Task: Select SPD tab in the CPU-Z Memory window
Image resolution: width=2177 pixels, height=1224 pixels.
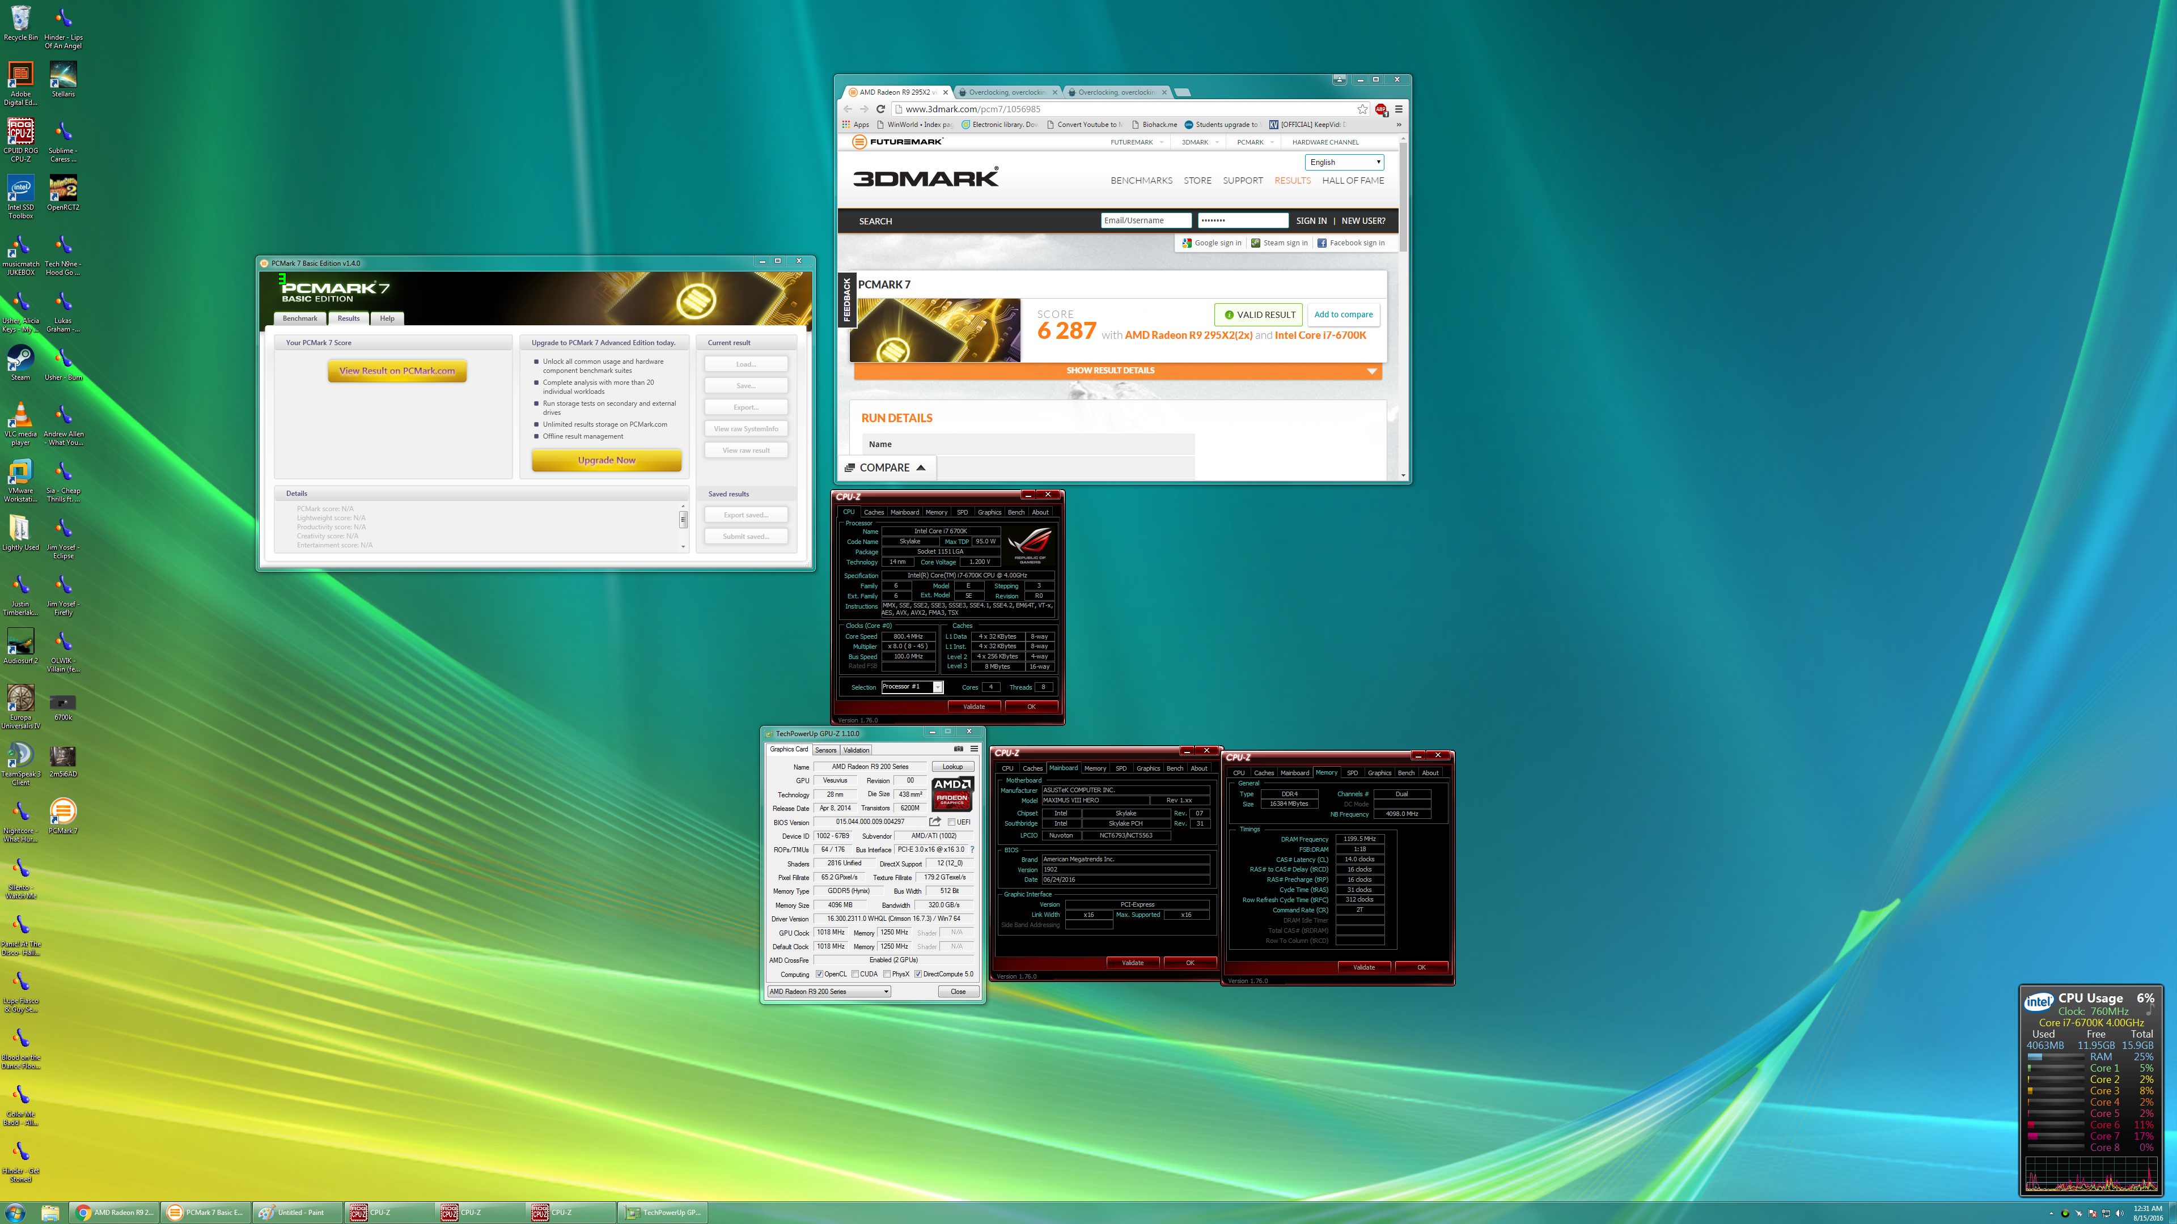Action: [1352, 773]
